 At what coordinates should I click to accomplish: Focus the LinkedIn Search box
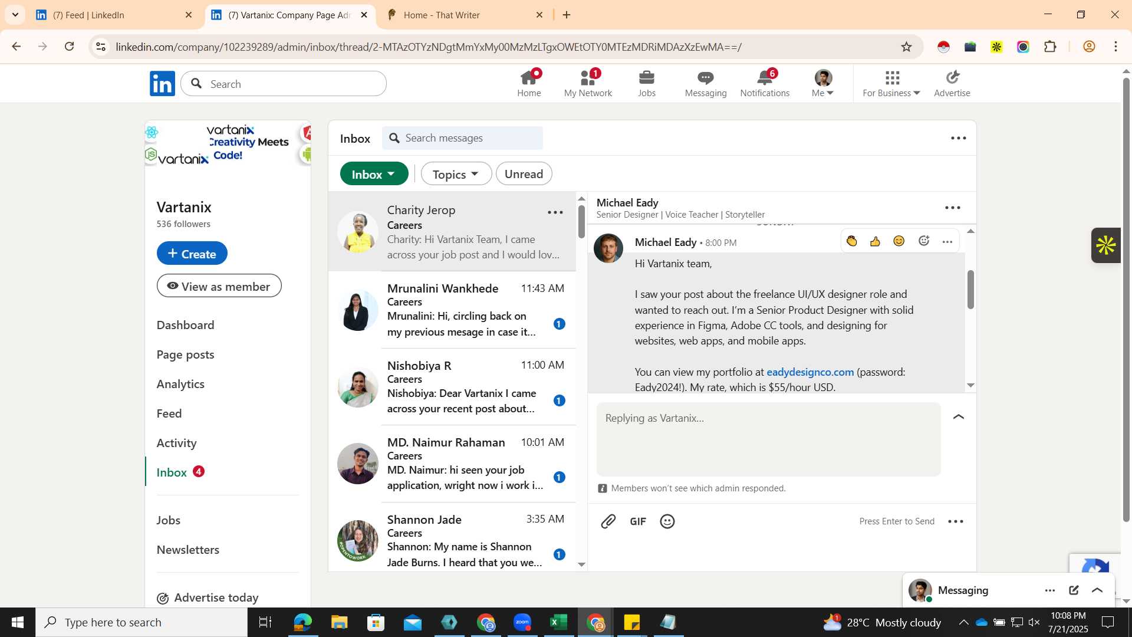pos(284,84)
